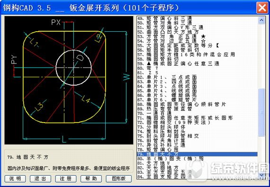The width and height of the screenshot is (270, 187).
Task: Select highlighted item 79 地圆天不方
Action: coord(197,154)
